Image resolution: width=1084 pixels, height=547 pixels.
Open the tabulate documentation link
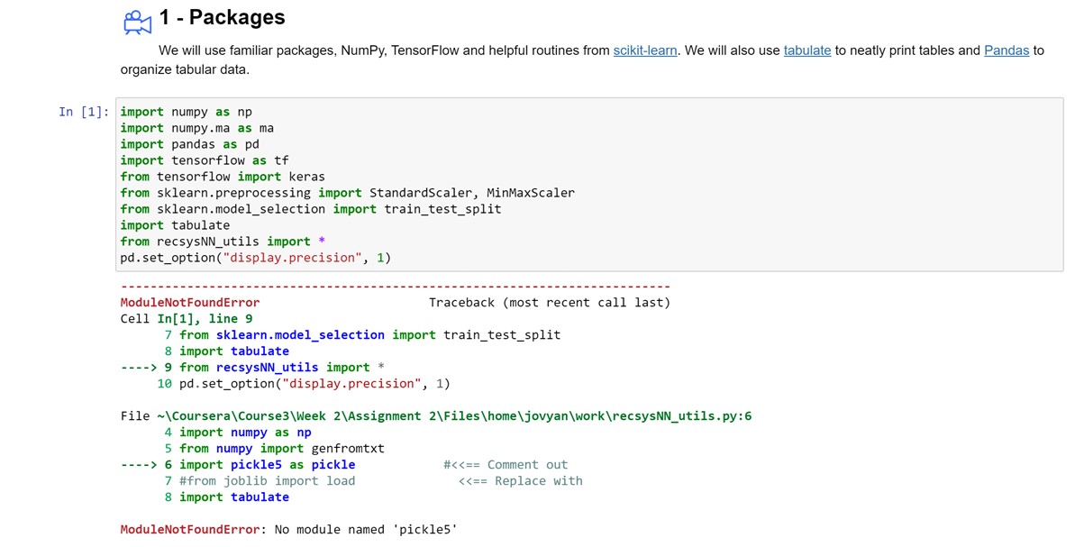pos(806,50)
